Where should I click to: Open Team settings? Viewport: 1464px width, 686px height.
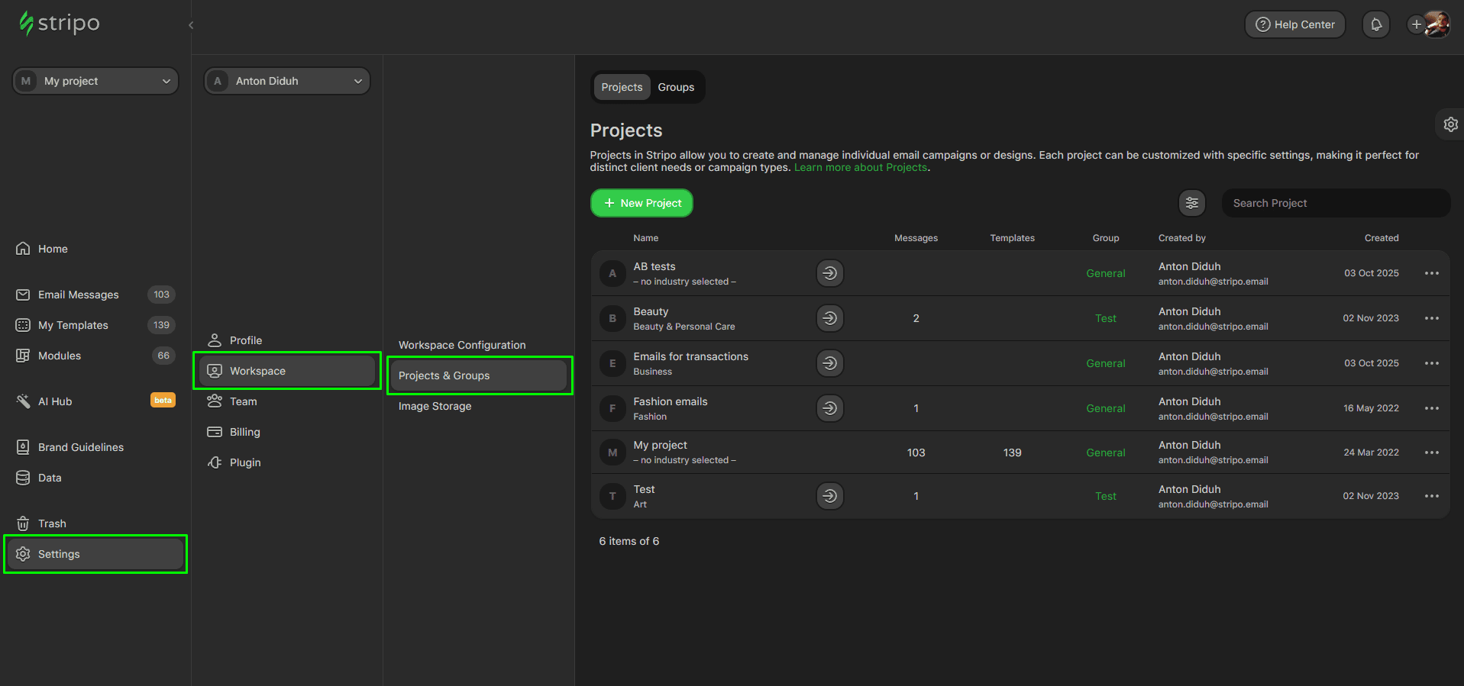tap(287, 401)
